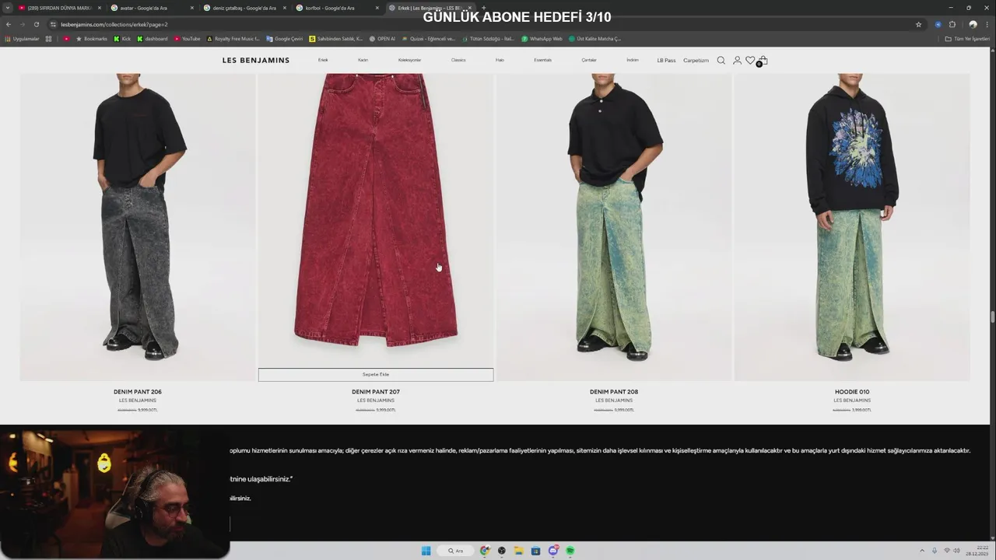The image size is (996, 560).
Task: Go forward with the browser forward arrow
Action: click(22, 24)
